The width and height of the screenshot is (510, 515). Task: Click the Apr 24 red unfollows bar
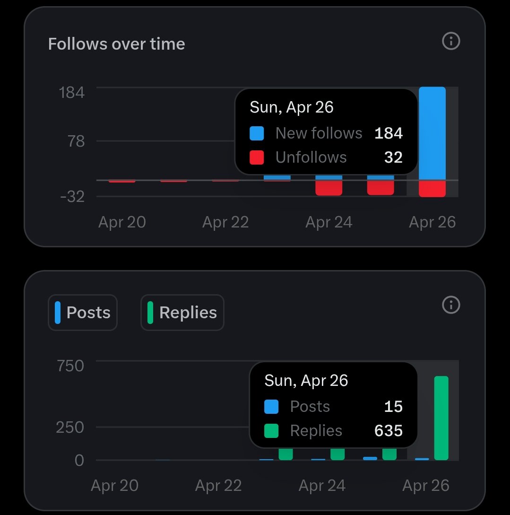(329, 188)
